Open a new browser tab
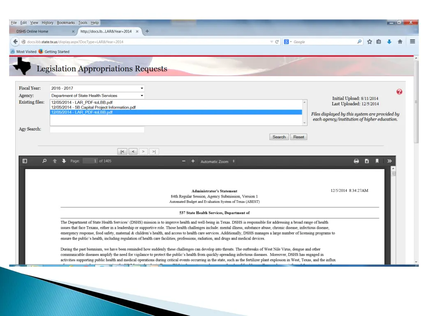 147,31
